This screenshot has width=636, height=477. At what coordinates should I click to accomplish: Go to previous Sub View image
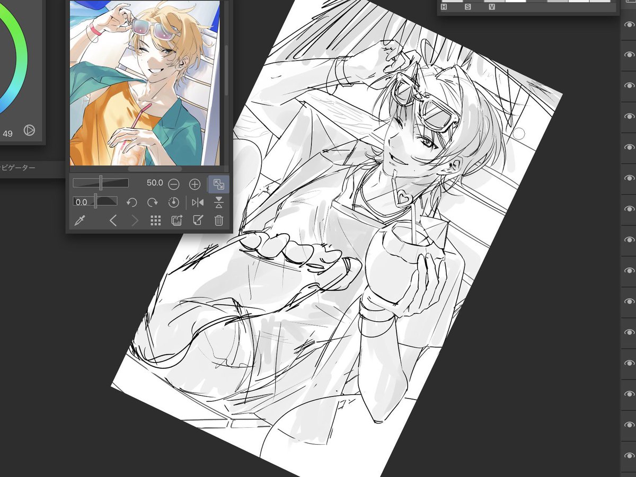coord(113,221)
